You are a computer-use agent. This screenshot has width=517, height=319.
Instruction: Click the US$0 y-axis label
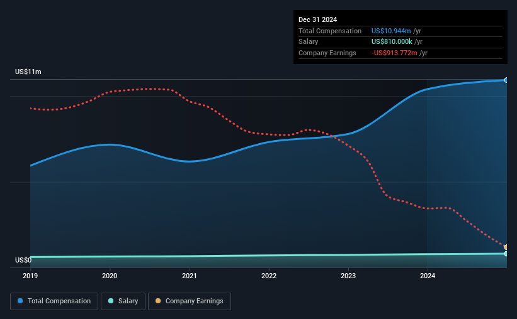(23, 260)
